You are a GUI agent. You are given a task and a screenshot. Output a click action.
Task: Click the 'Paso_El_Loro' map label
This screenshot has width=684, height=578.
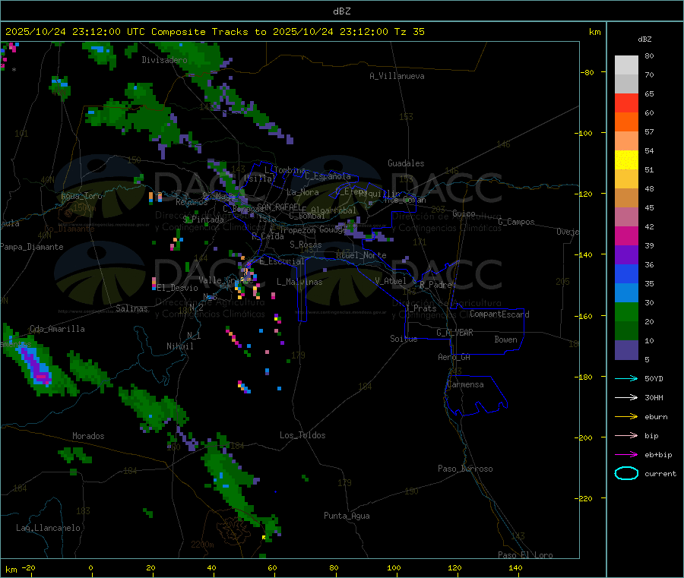(525, 555)
